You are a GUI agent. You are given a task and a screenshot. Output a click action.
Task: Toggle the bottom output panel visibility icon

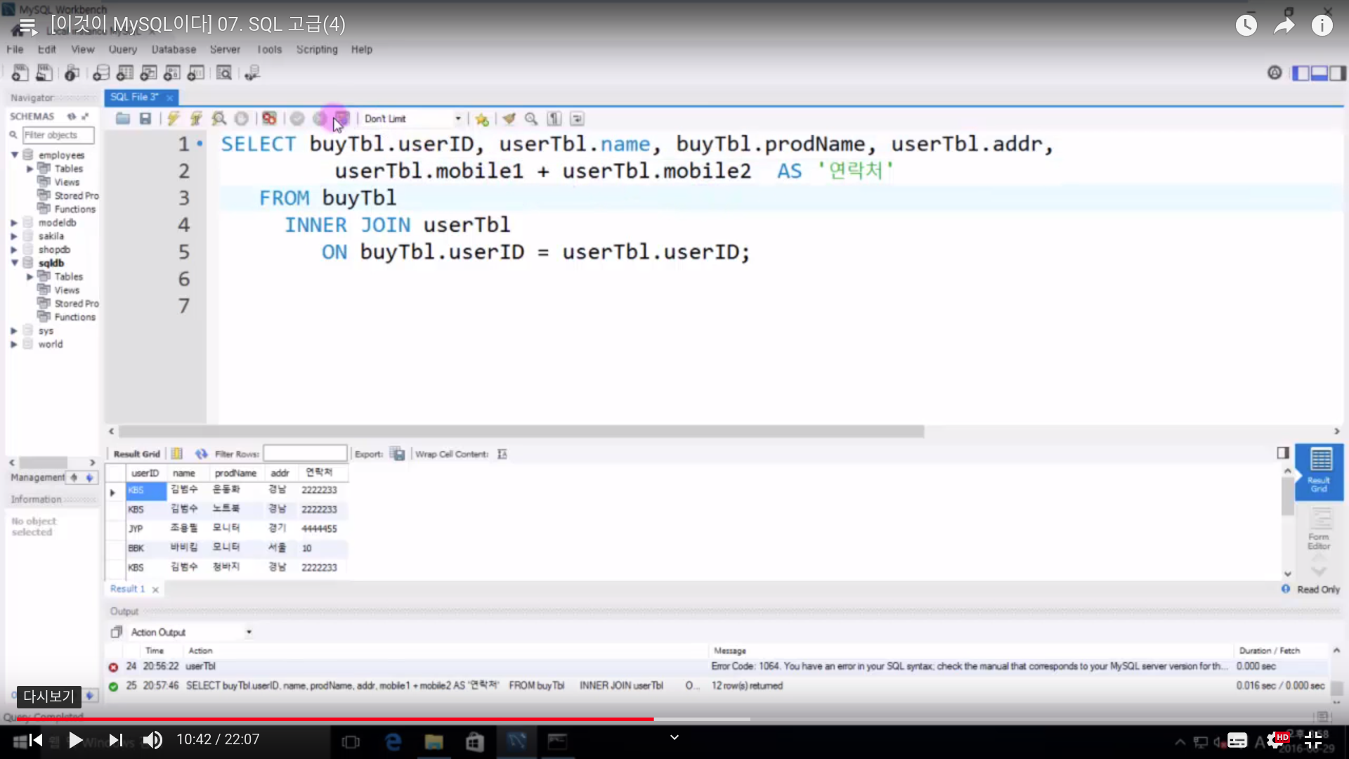point(1319,73)
